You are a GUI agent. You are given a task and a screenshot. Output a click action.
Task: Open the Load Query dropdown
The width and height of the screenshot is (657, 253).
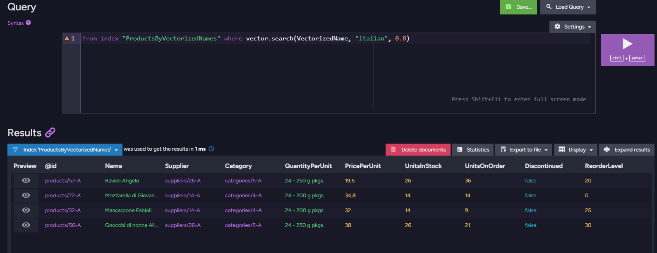point(568,7)
